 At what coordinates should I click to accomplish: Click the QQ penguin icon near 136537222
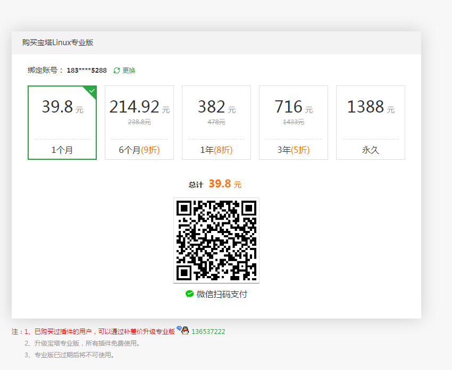click(x=185, y=330)
